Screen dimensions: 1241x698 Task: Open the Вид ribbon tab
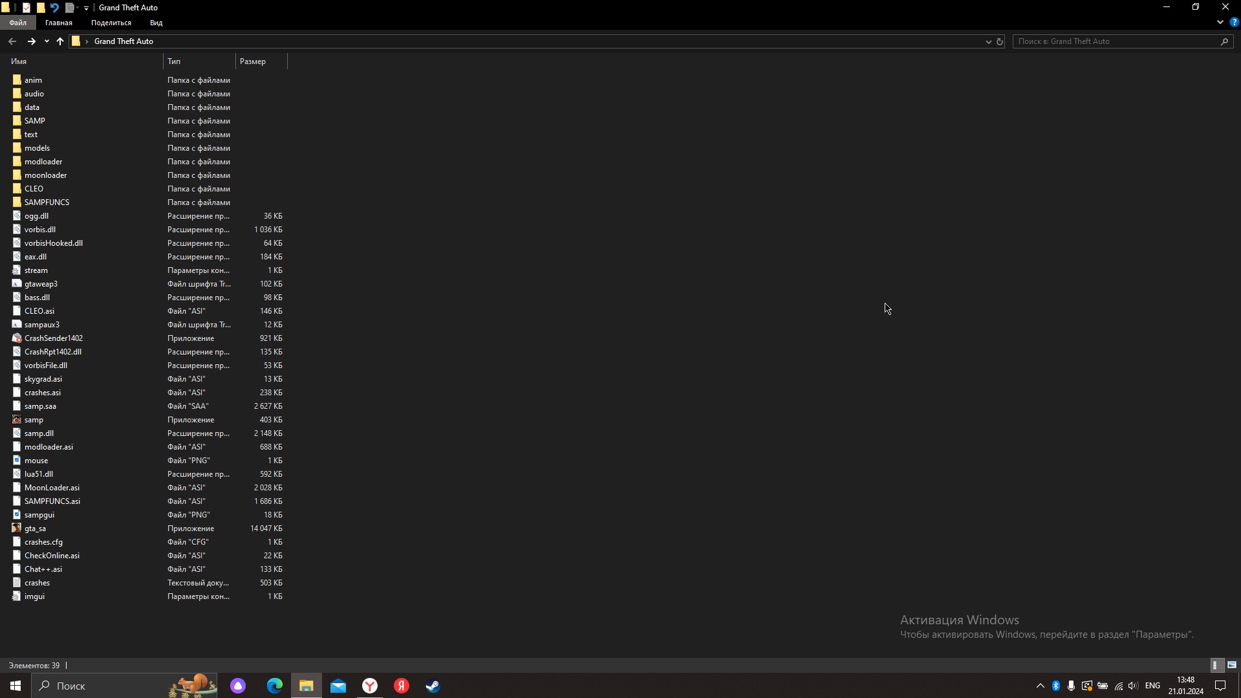pos(156,23)
